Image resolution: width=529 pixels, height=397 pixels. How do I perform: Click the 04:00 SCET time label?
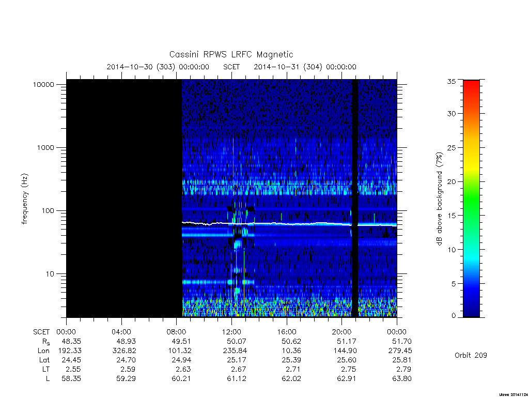click(121, 332)
